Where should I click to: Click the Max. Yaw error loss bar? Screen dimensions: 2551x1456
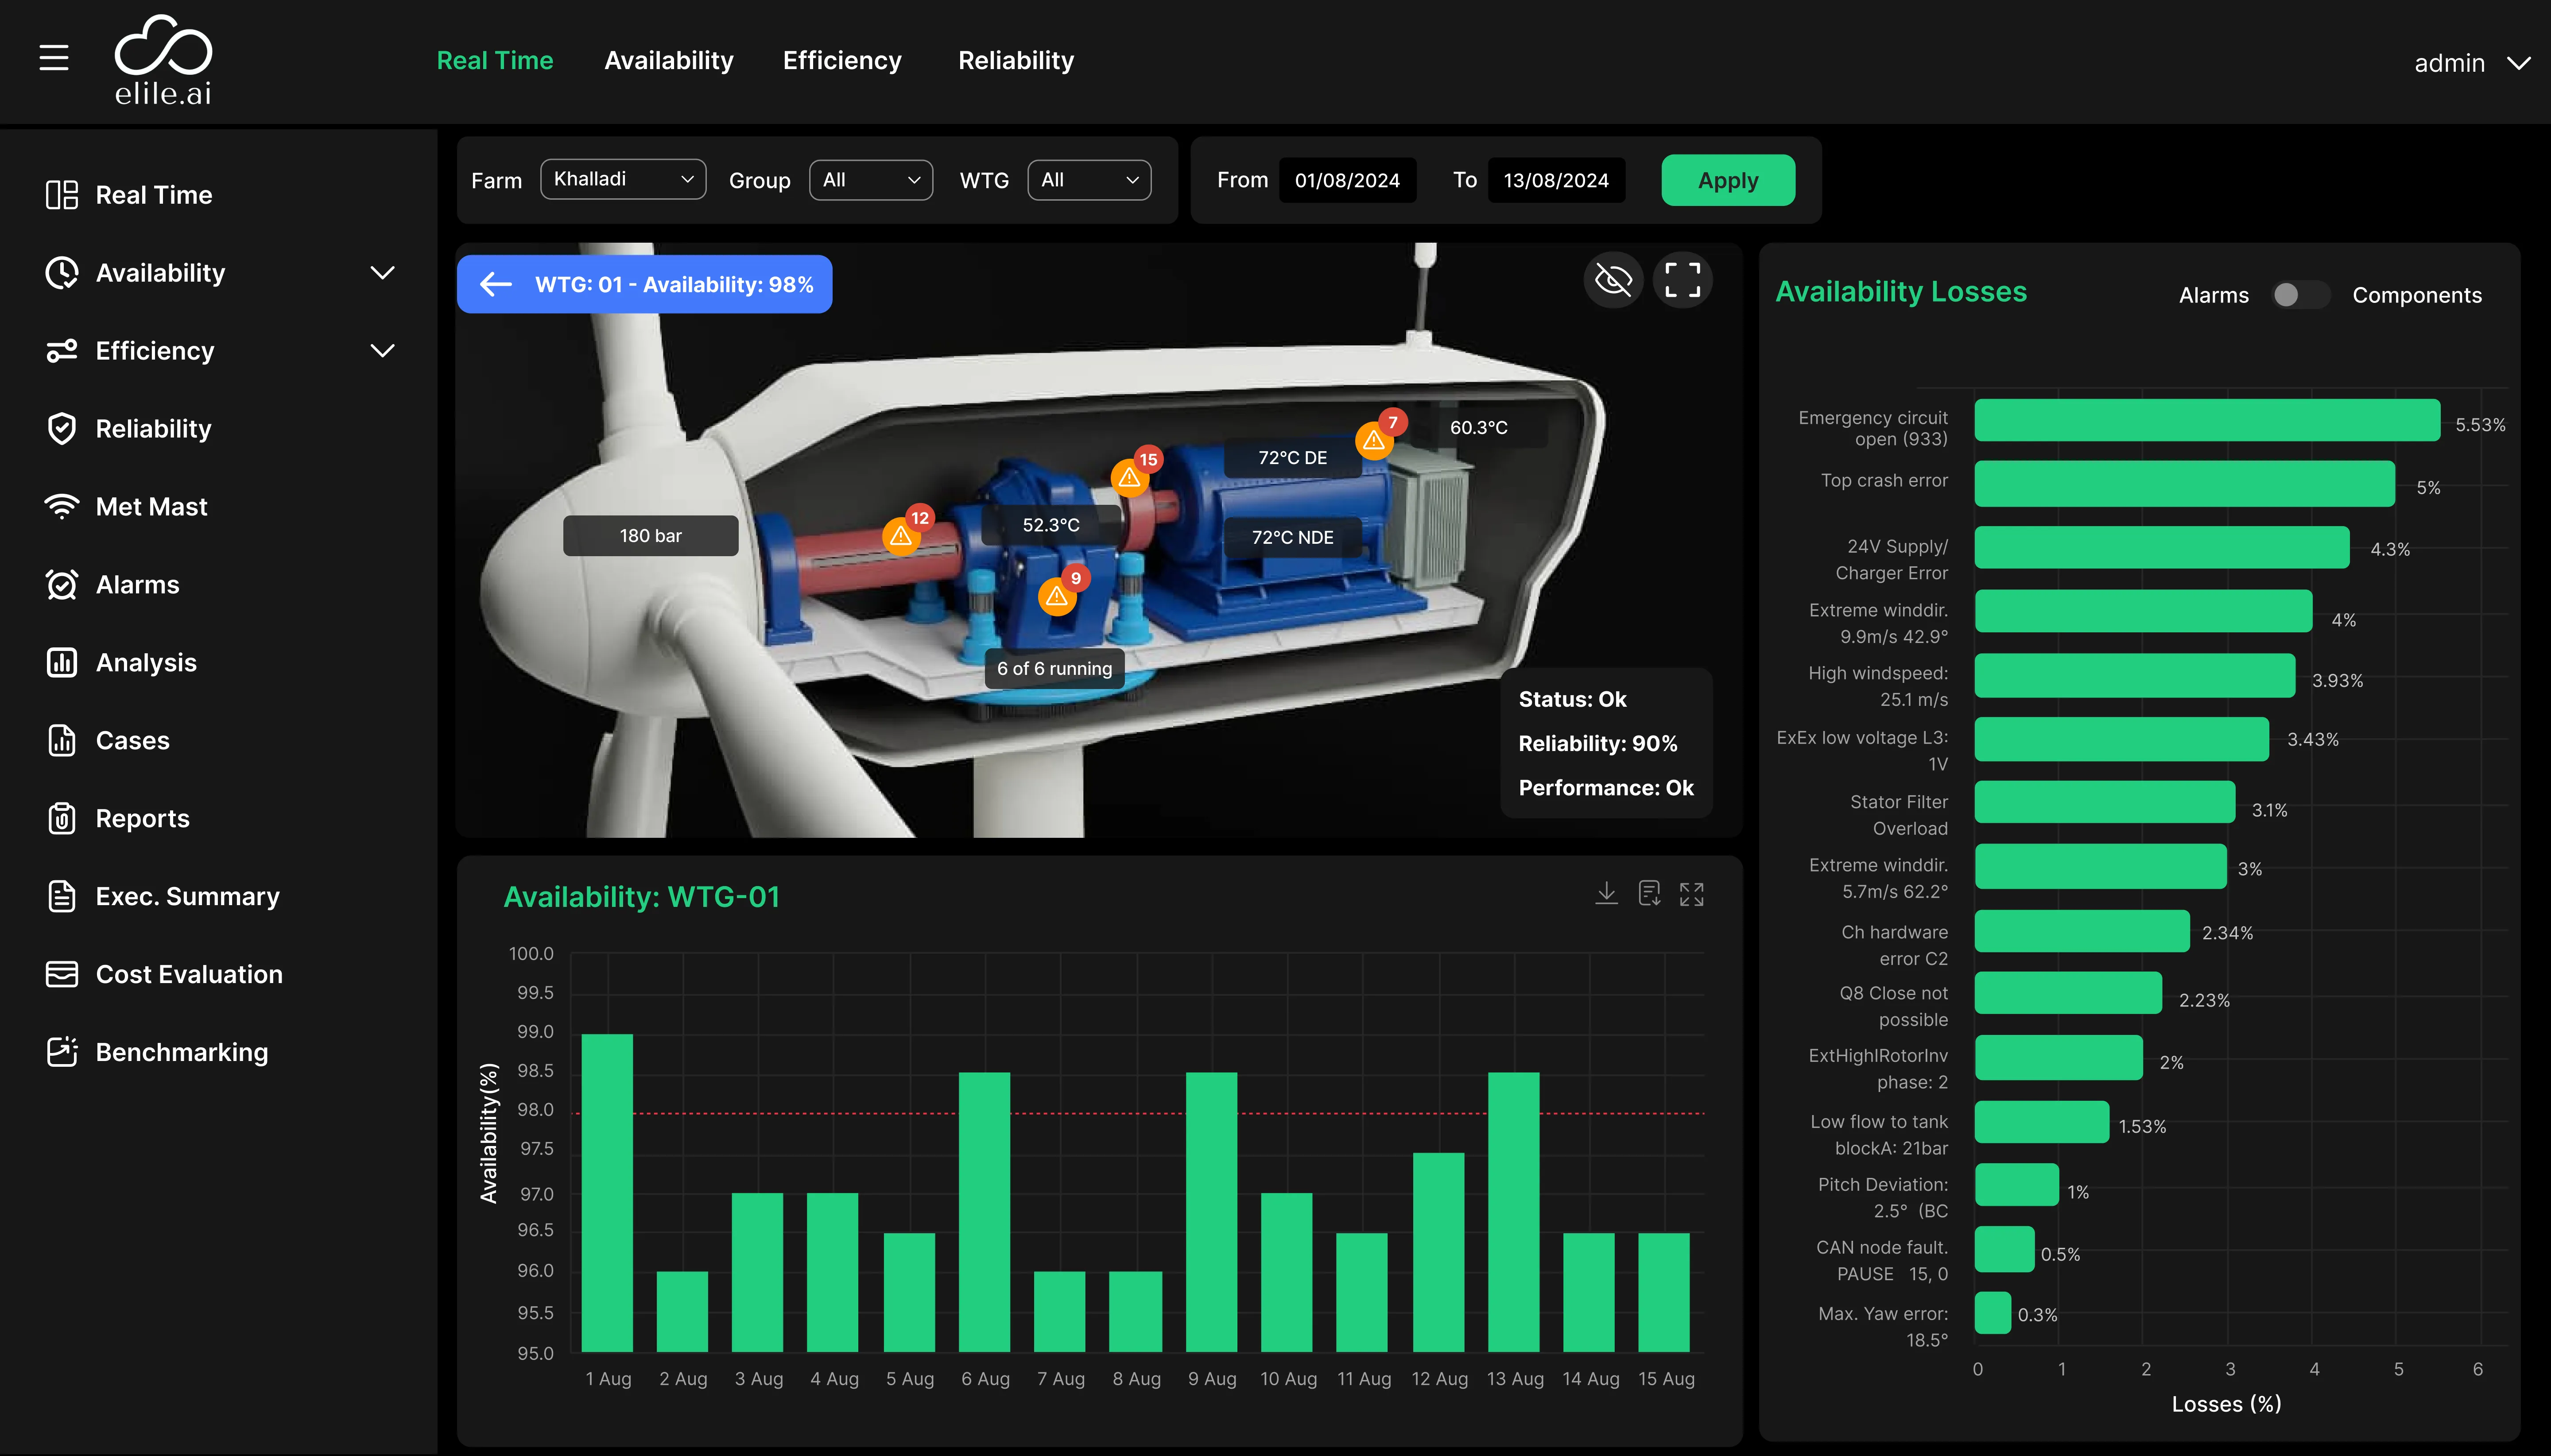point(1993,1313)
